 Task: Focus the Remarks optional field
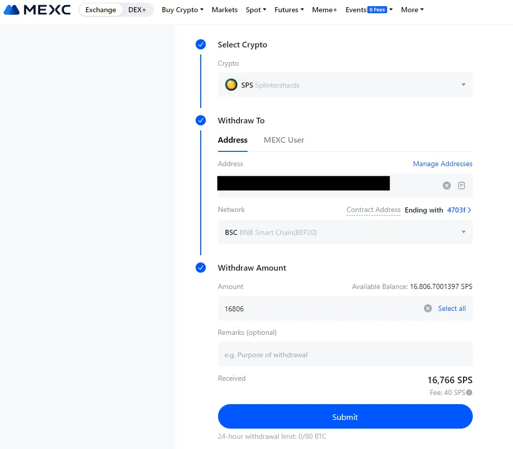pos(345,354)
